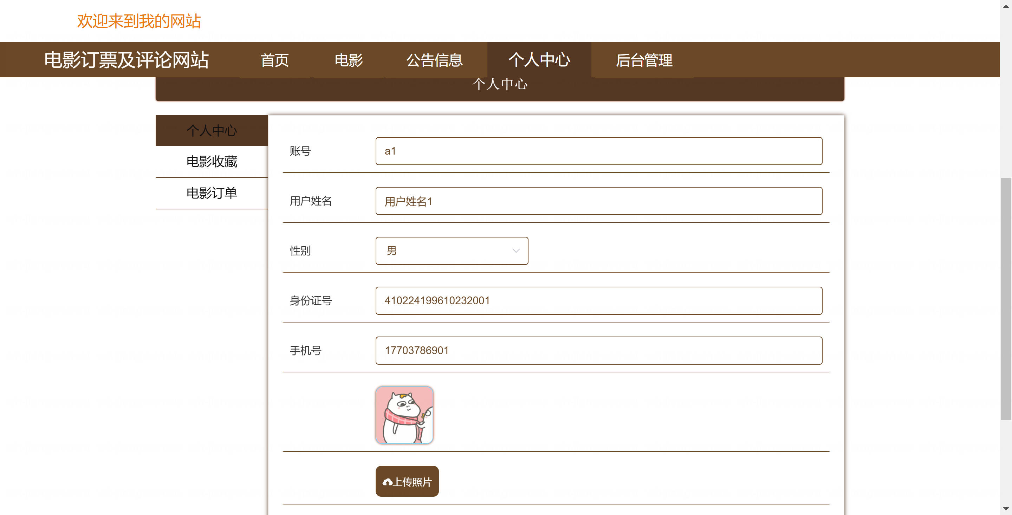
Task: Focus the 用户姓名 text field
Action: click(598, 201)
